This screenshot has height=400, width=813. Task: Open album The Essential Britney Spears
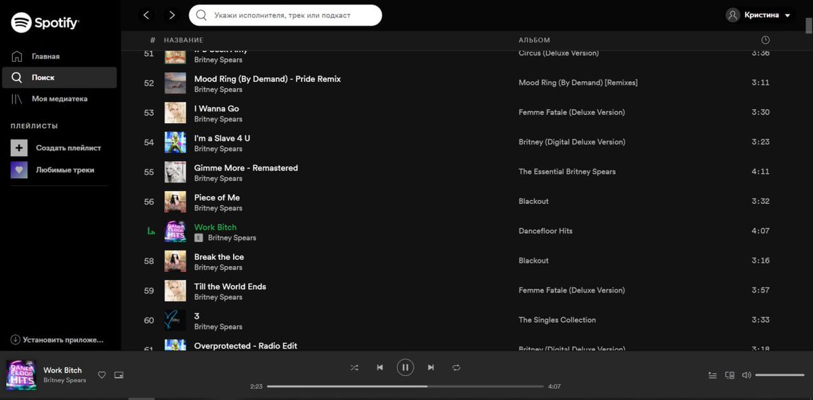coord(567,172)
